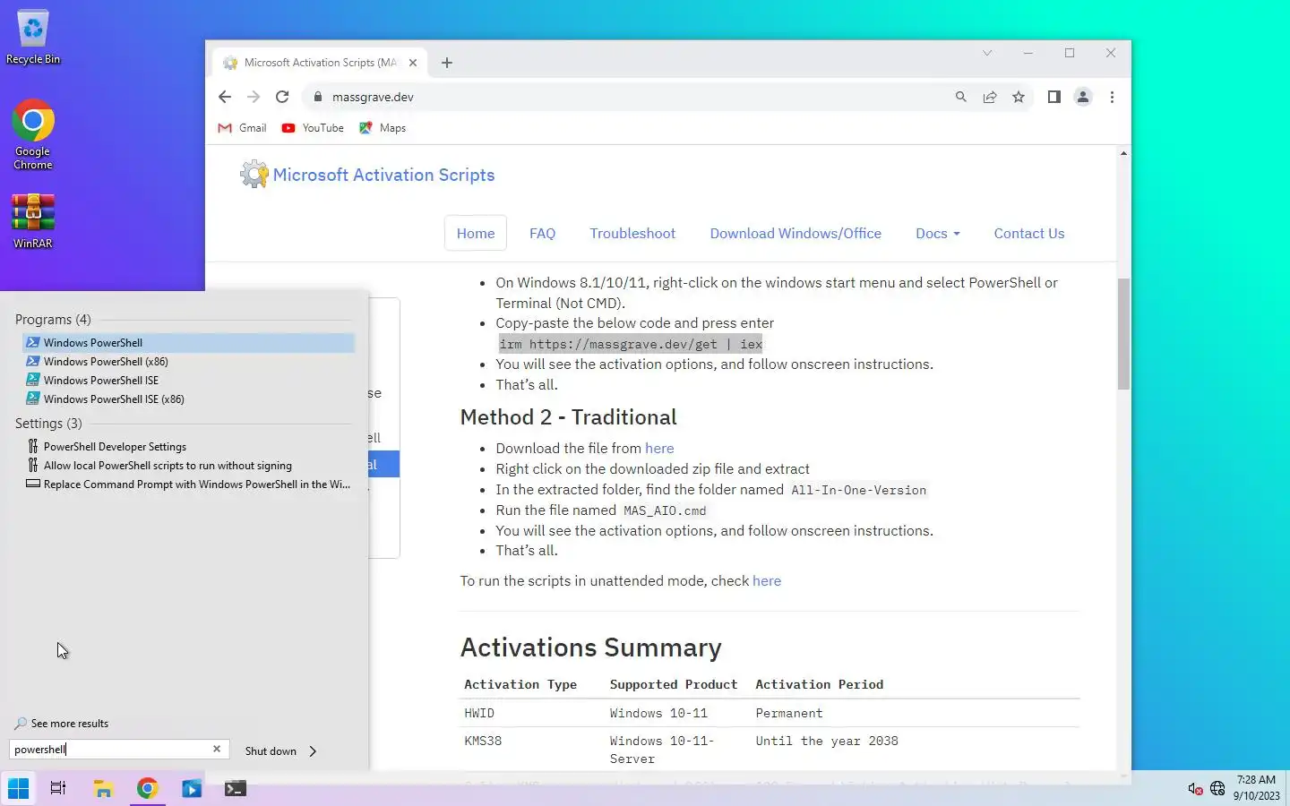The height and width of the screenshot is (806, 1290).
Task: Open Chrome three-dot menu
Action: pyautogui.click(x=1112, y=97)
